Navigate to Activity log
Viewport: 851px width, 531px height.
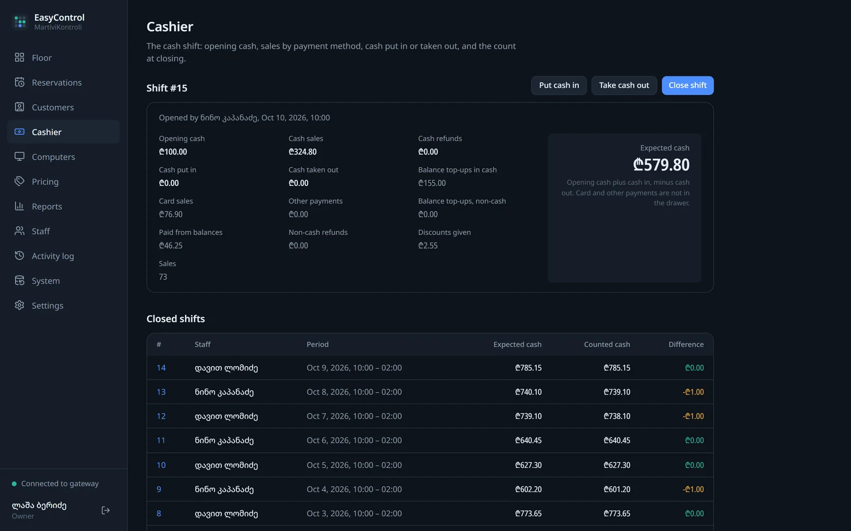coord(63,256)
